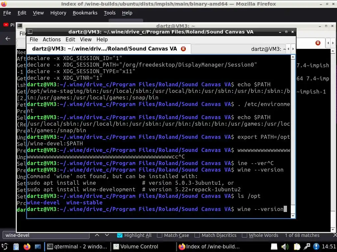Click the front terminal scrollbar up arrow
The height and width of the screenshot is (252, 337).
[293, 57]
